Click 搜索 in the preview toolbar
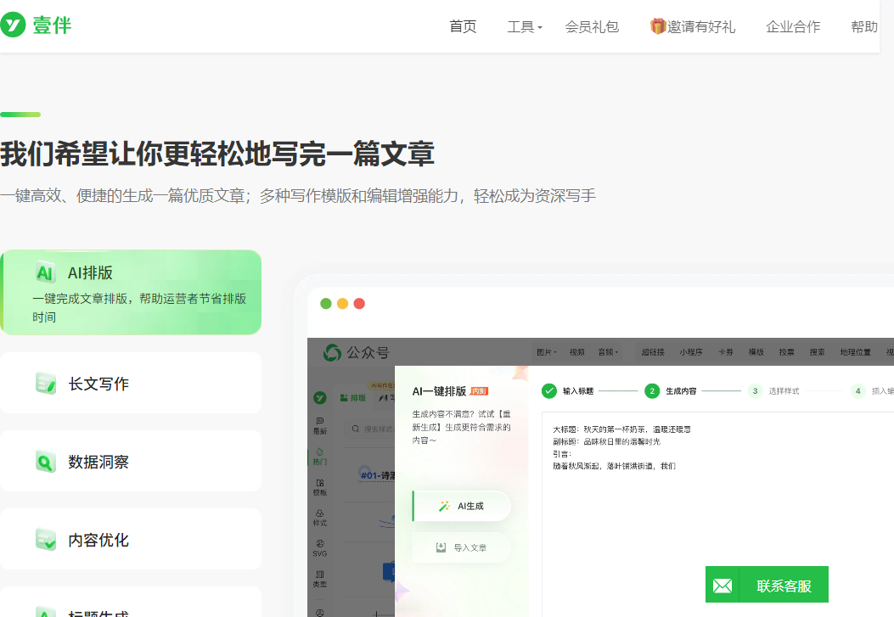 point(818,352)
